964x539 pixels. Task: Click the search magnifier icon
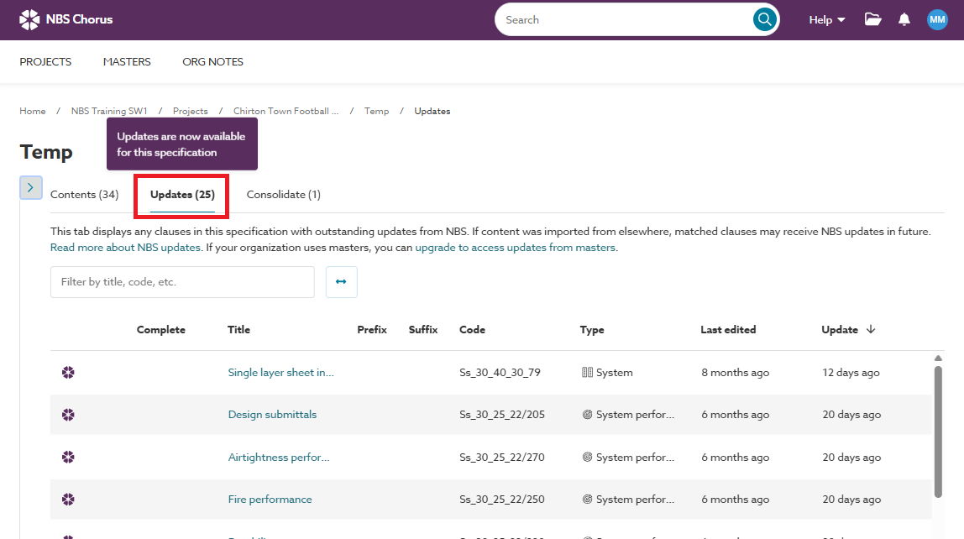764,20
